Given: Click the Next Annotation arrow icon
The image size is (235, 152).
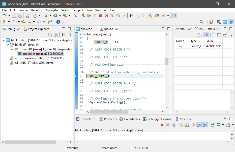Looking at the screenshot, I should pos(5,22).
